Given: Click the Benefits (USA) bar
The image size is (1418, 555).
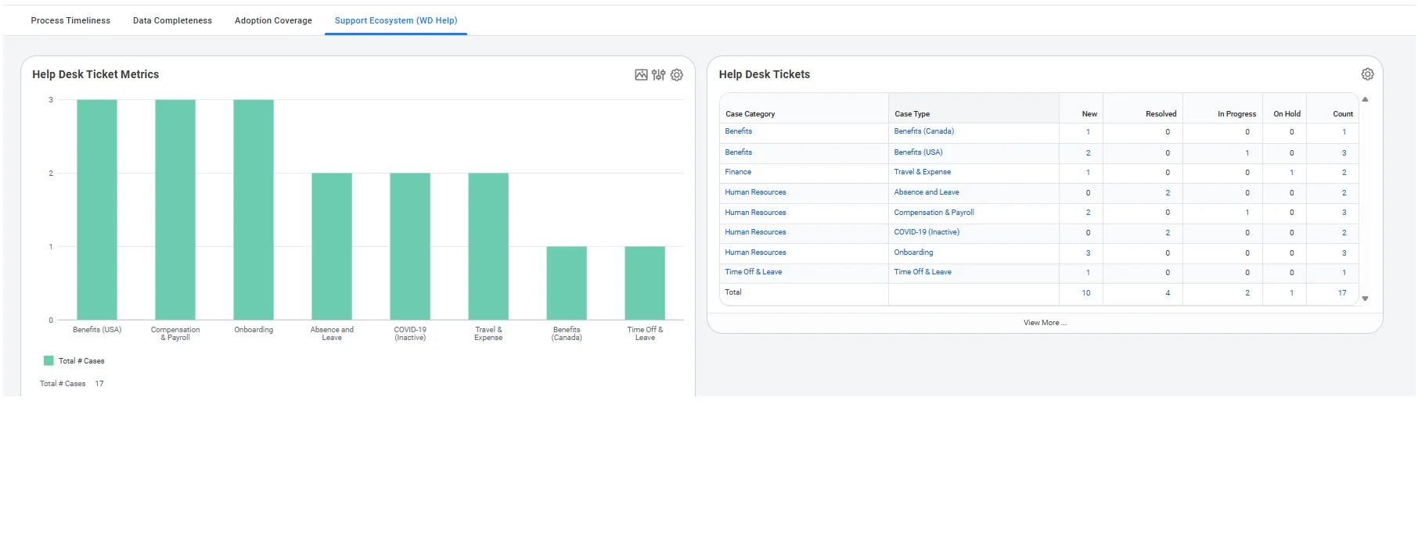Looking at the screenshot, I should (x=97, y=209).
